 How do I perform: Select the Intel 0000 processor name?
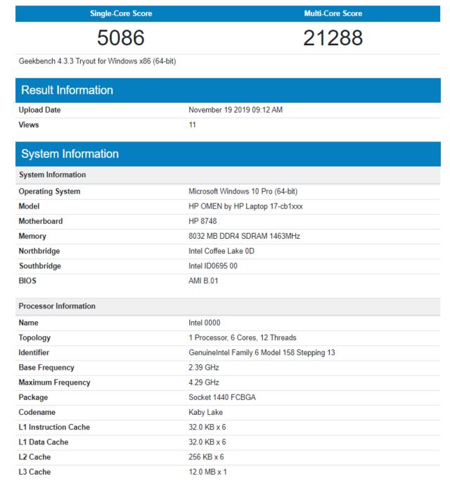coord(205,323)
